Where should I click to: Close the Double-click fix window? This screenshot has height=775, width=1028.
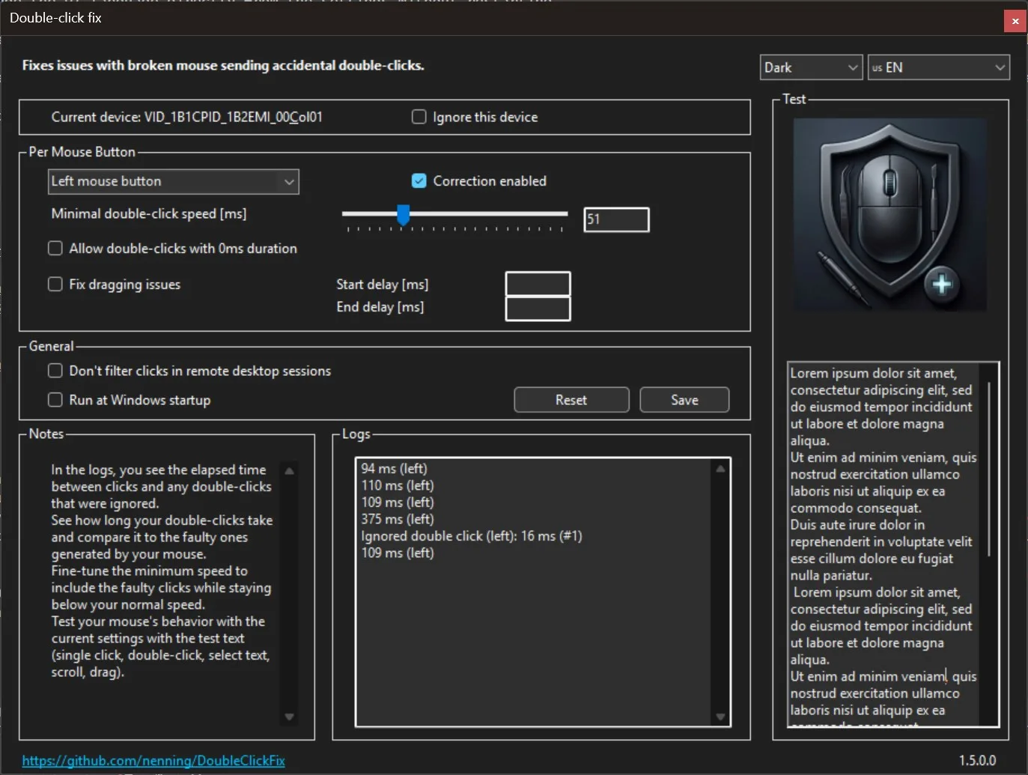coord(1015,21)
